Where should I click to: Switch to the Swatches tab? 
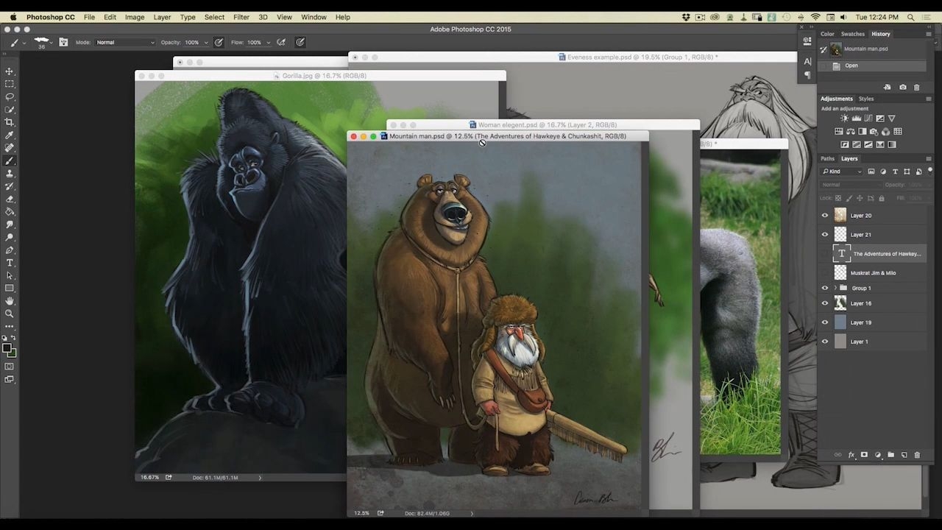click(853, 34)
